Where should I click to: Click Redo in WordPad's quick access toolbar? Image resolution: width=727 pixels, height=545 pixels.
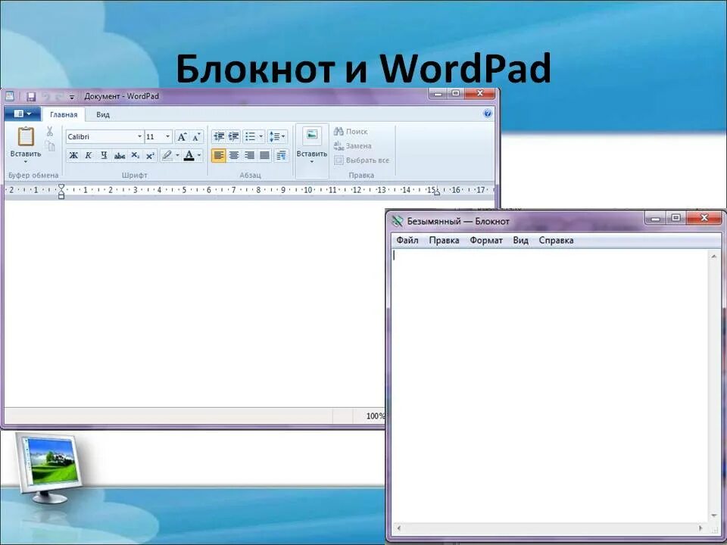click(58, 96)
